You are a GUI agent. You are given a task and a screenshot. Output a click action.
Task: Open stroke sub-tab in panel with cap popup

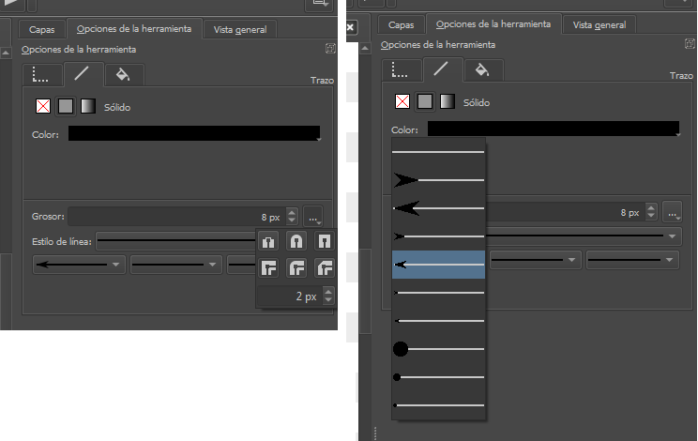[83, 74]
